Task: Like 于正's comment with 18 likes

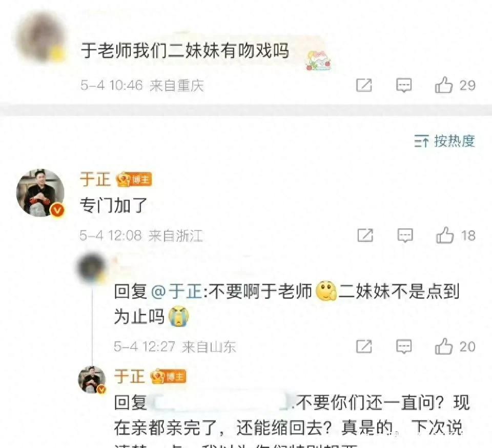Action: [x=456, y=235]
